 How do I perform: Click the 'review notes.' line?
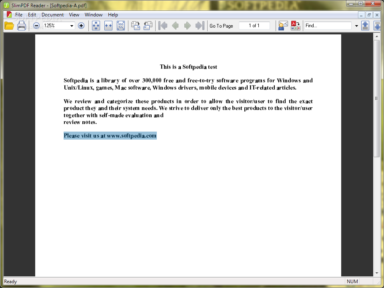[80, 122]
